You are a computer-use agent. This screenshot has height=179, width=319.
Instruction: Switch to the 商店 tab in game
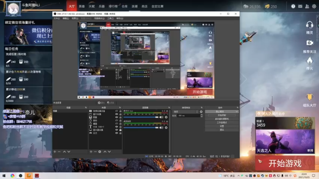click(144, 6)
